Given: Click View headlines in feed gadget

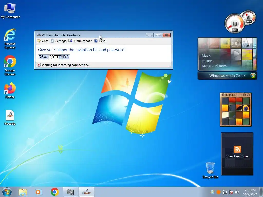Looking at the screenshot, I should click(x=237, y=156).
